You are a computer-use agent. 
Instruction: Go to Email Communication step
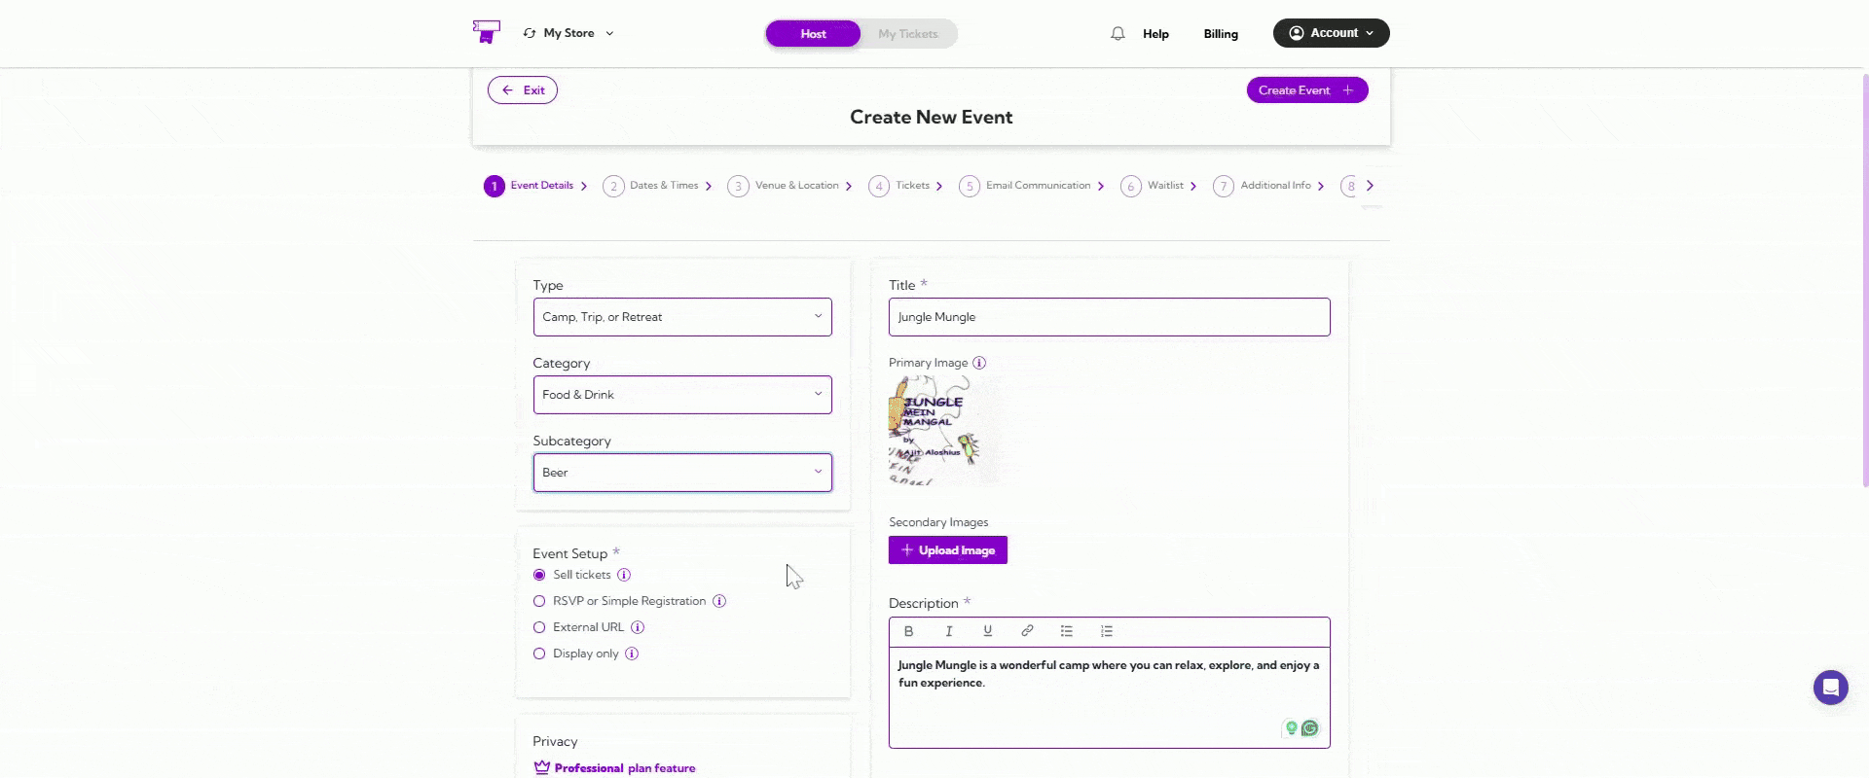pos(1031,186)
